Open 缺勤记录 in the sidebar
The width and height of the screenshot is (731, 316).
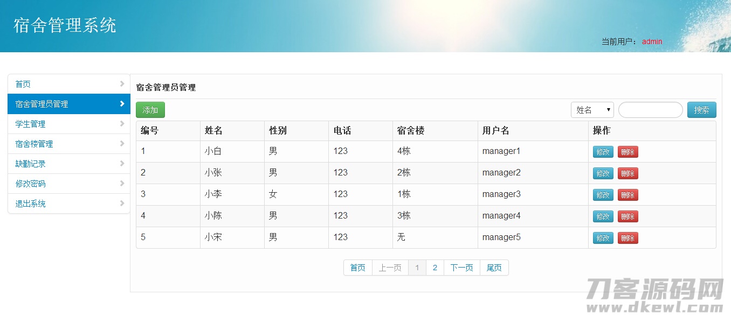coord(31,164)
